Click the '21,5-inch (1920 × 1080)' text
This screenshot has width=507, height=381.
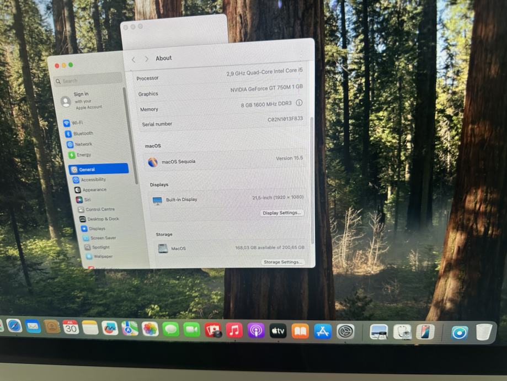(x=277, y=198)
